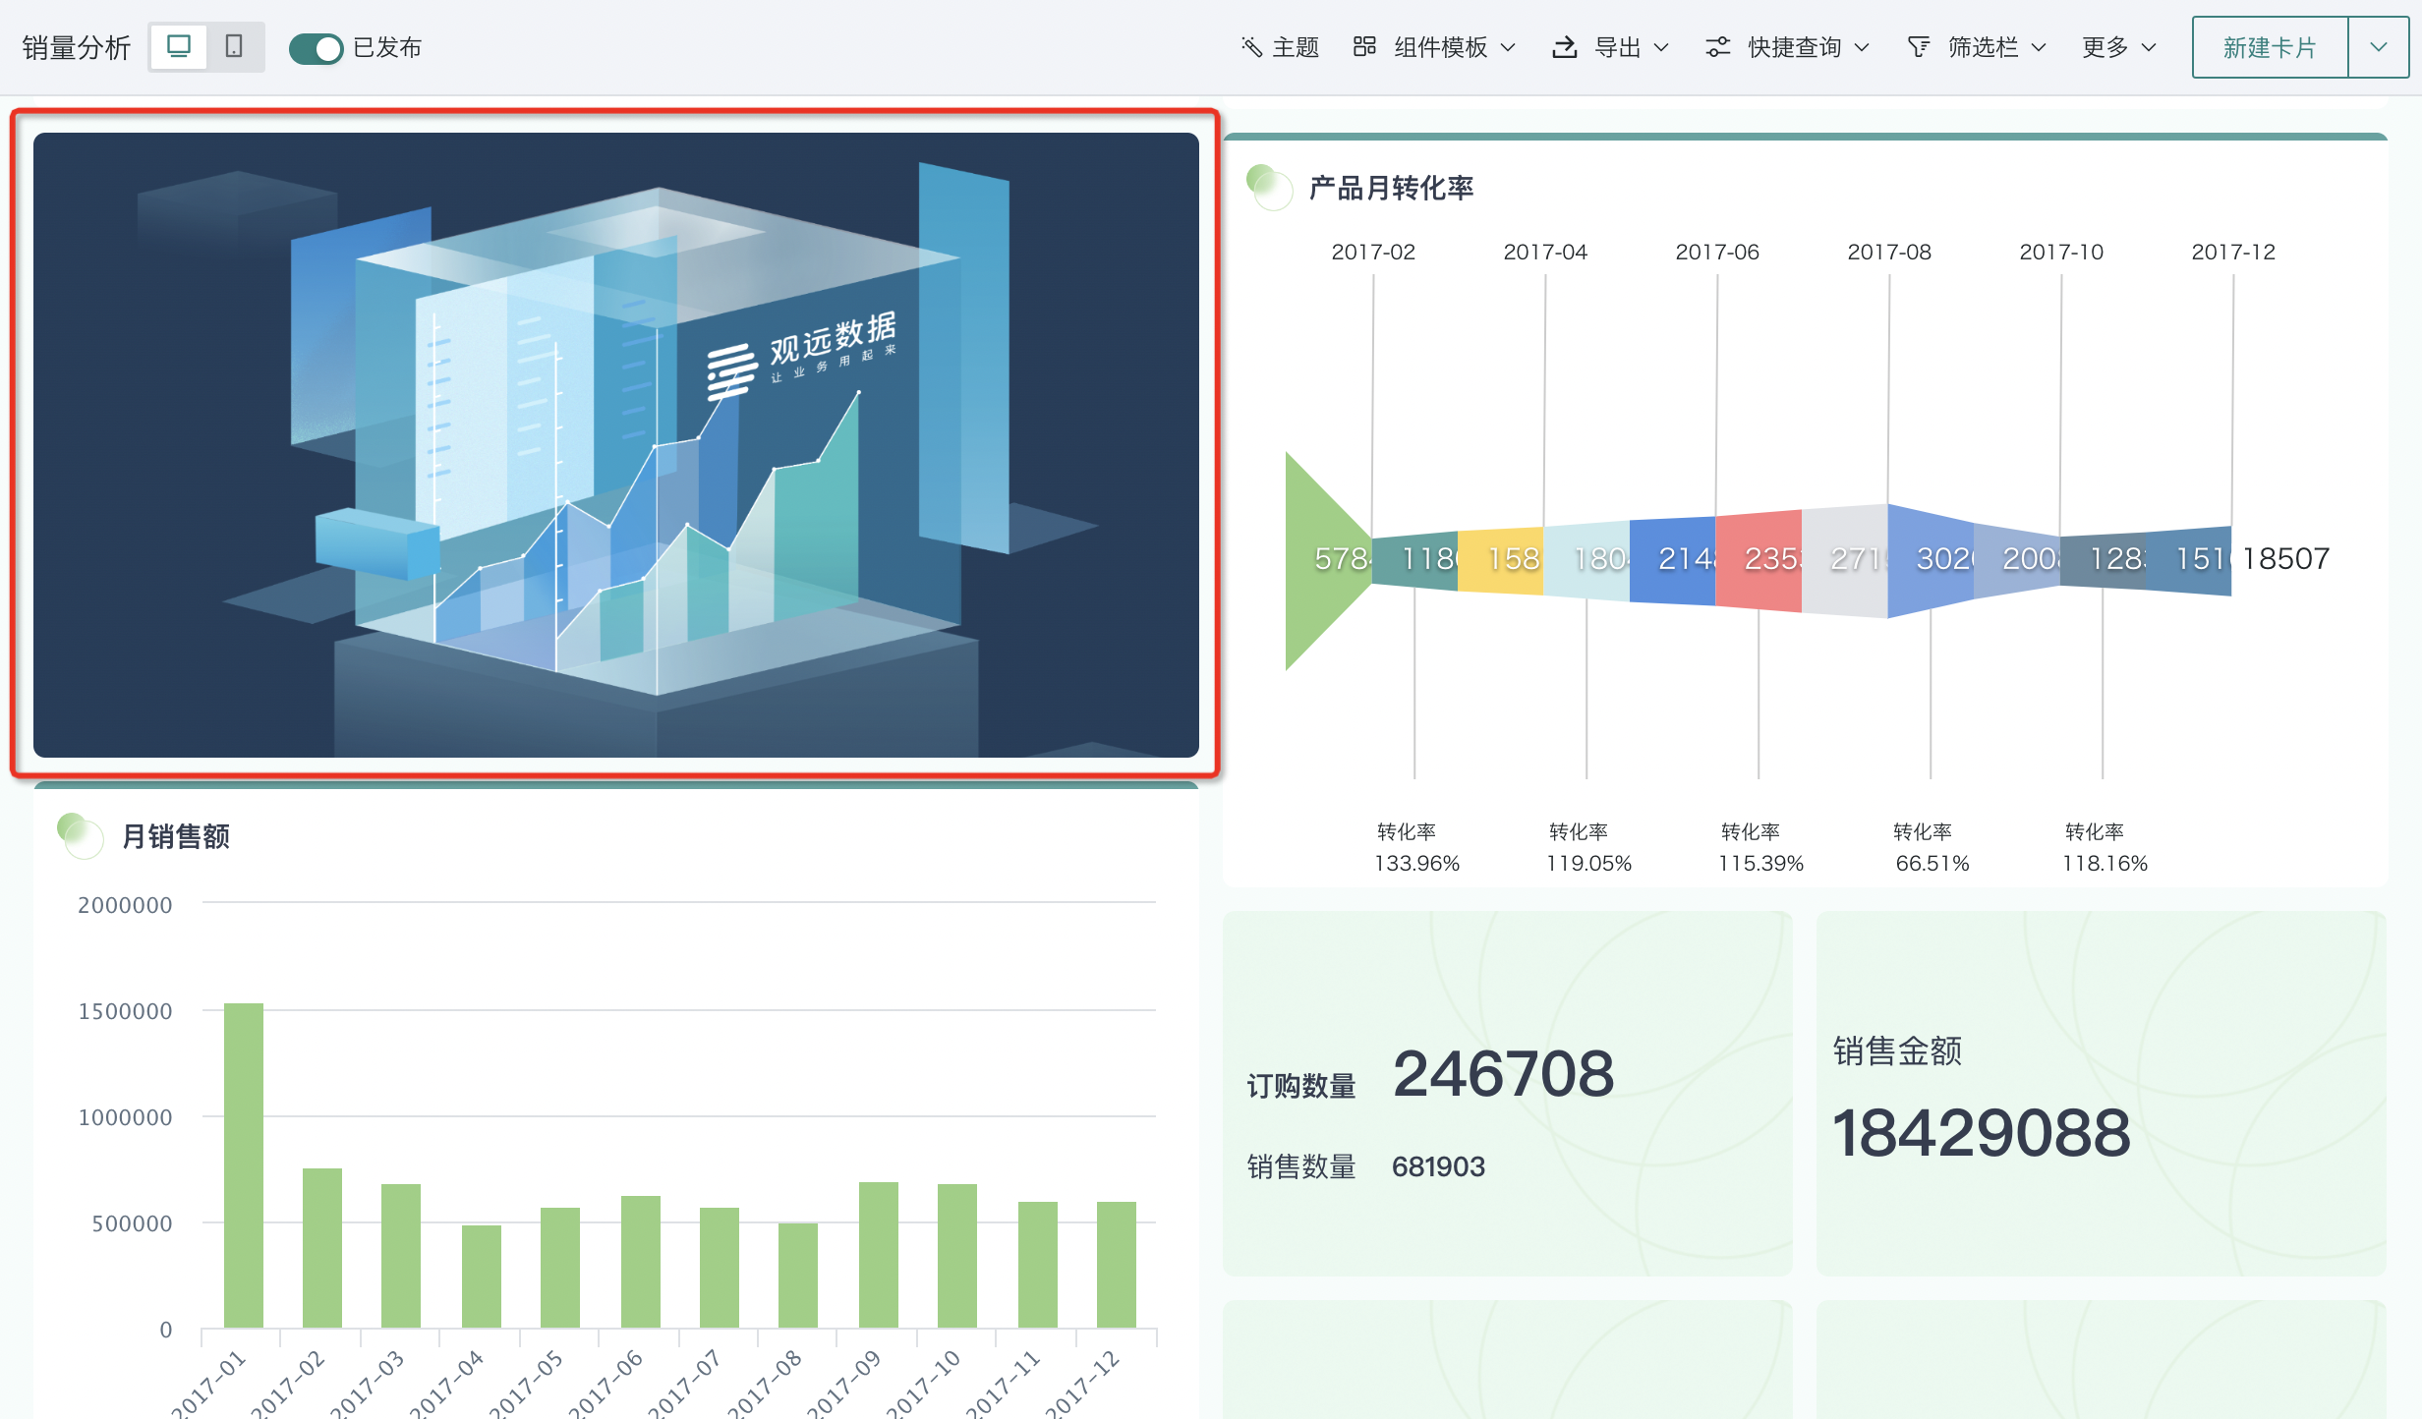Open the 主题 theme settings
Viewport: 2422px width, 1419px height.
[x=1280, y=47]
